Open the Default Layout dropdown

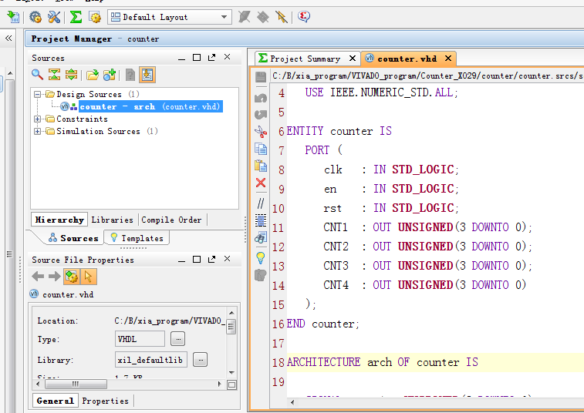coord(170,17)
